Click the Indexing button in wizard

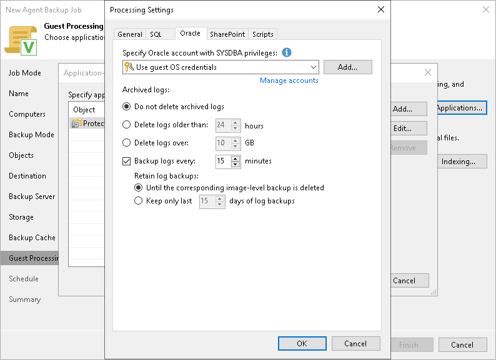coord(462,162)
